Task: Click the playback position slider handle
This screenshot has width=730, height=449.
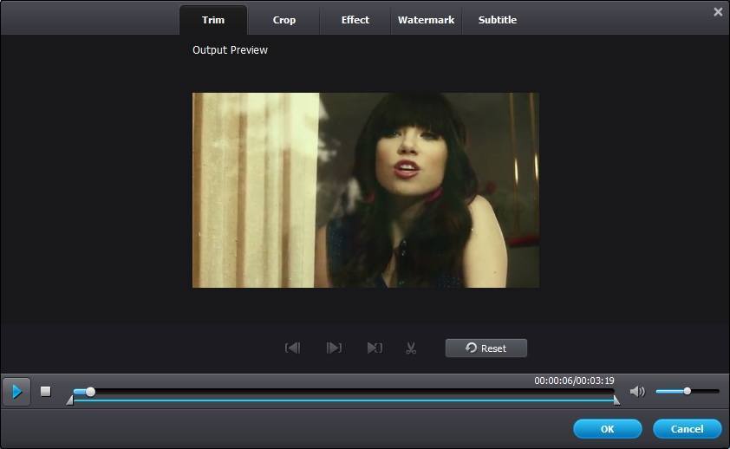Action: click(90, 392)
